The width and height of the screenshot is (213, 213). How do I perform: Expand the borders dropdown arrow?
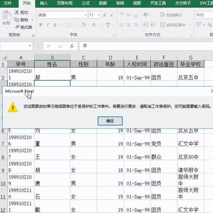pos(74,25)
